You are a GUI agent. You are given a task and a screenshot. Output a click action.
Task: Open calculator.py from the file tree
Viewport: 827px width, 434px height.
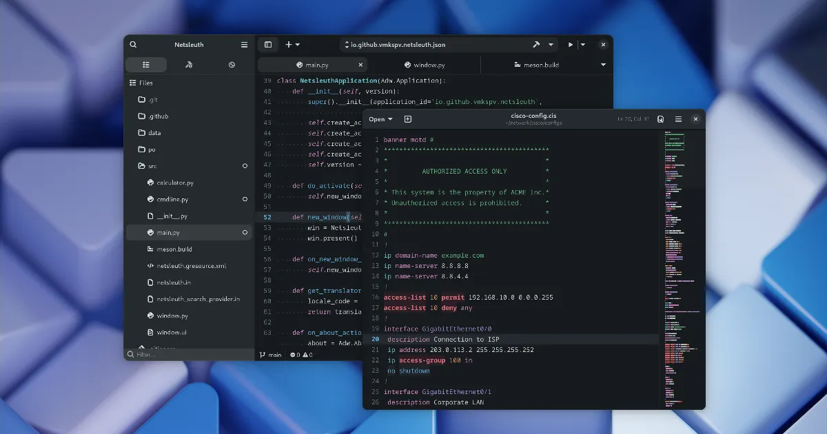[175, 183]
